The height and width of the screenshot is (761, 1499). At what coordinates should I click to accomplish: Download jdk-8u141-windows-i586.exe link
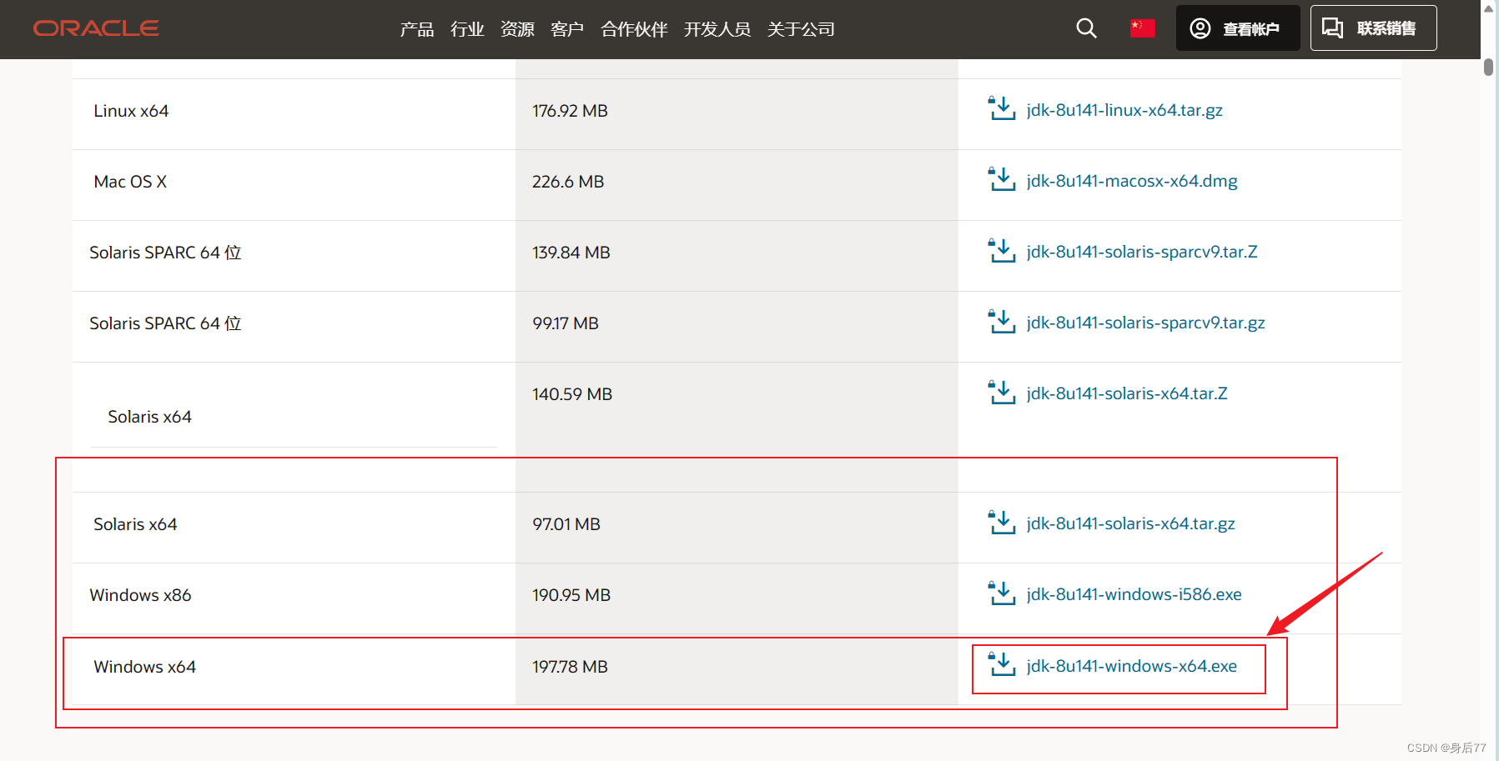coord(1134,594)
